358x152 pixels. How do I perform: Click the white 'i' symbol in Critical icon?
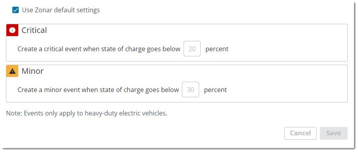pyautogui.click(x=12, y=30)
